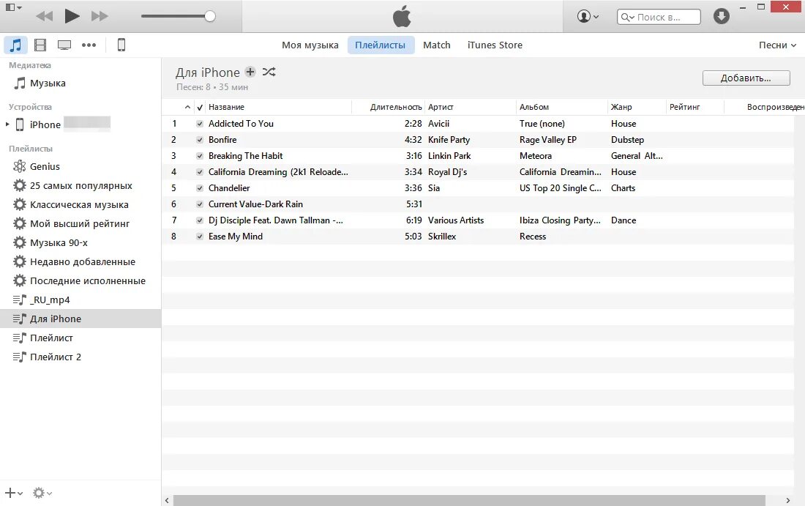Screen dimensions: 805x506
Task: Click the Dubstep genre cell
Action: point(627,140)
